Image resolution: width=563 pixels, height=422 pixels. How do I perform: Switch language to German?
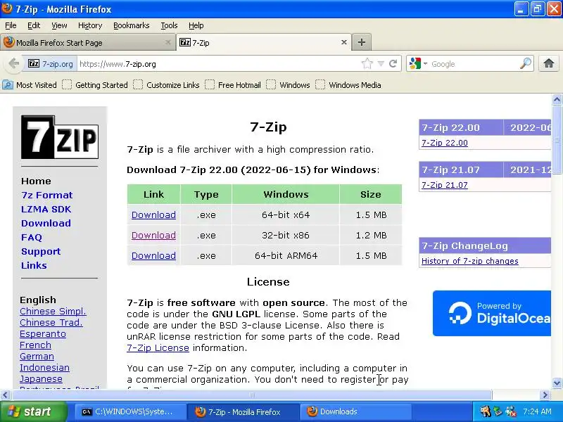[37, 357]
